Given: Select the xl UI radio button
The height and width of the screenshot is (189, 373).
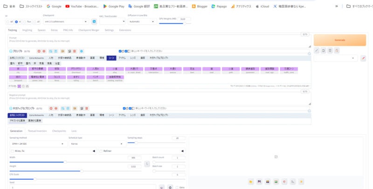Looking at the screenshot, I should tap(16, 22).
